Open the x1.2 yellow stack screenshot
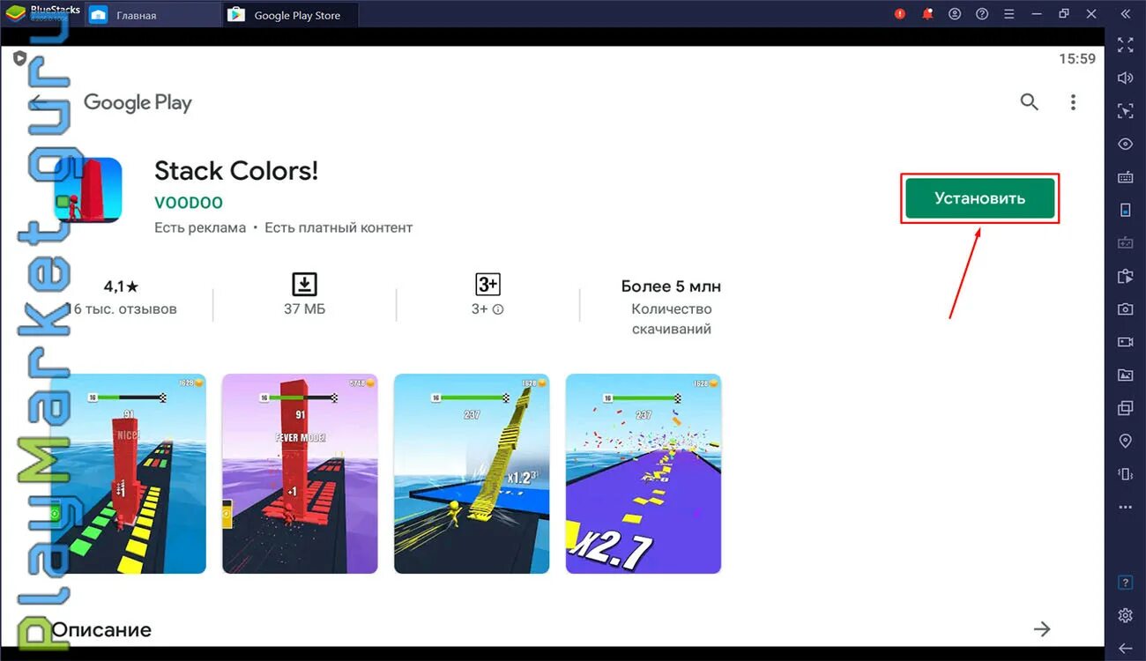 (x=472, y=473)
